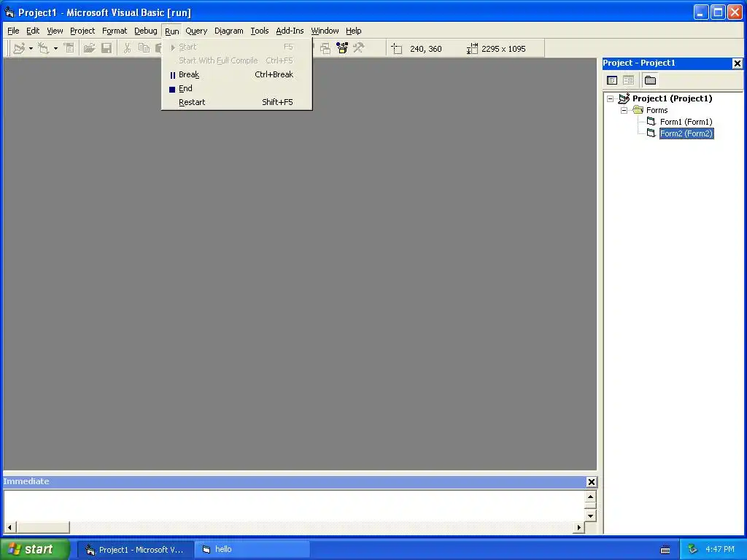The image size is (747, 560).
Task: Click Immediate window scroll up arrow
Action: point(590,497)
